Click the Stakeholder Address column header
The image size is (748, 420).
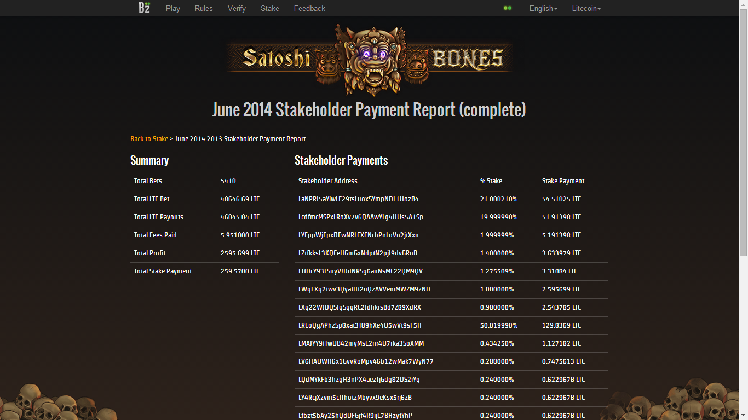328,181
